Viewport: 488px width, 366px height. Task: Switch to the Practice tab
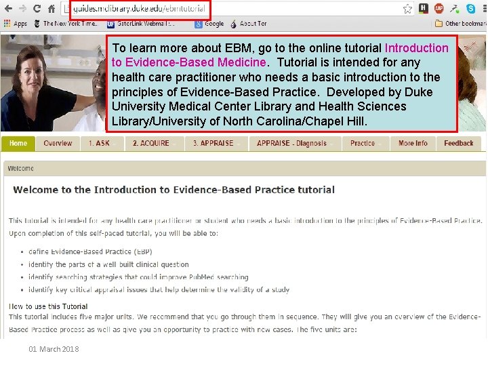[366, 144]
